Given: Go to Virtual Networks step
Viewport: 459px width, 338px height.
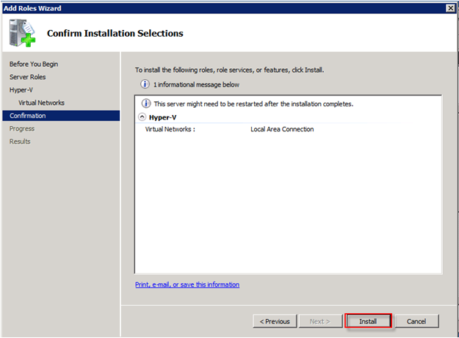Looking at the screenshot, I should tap(41, 103).
